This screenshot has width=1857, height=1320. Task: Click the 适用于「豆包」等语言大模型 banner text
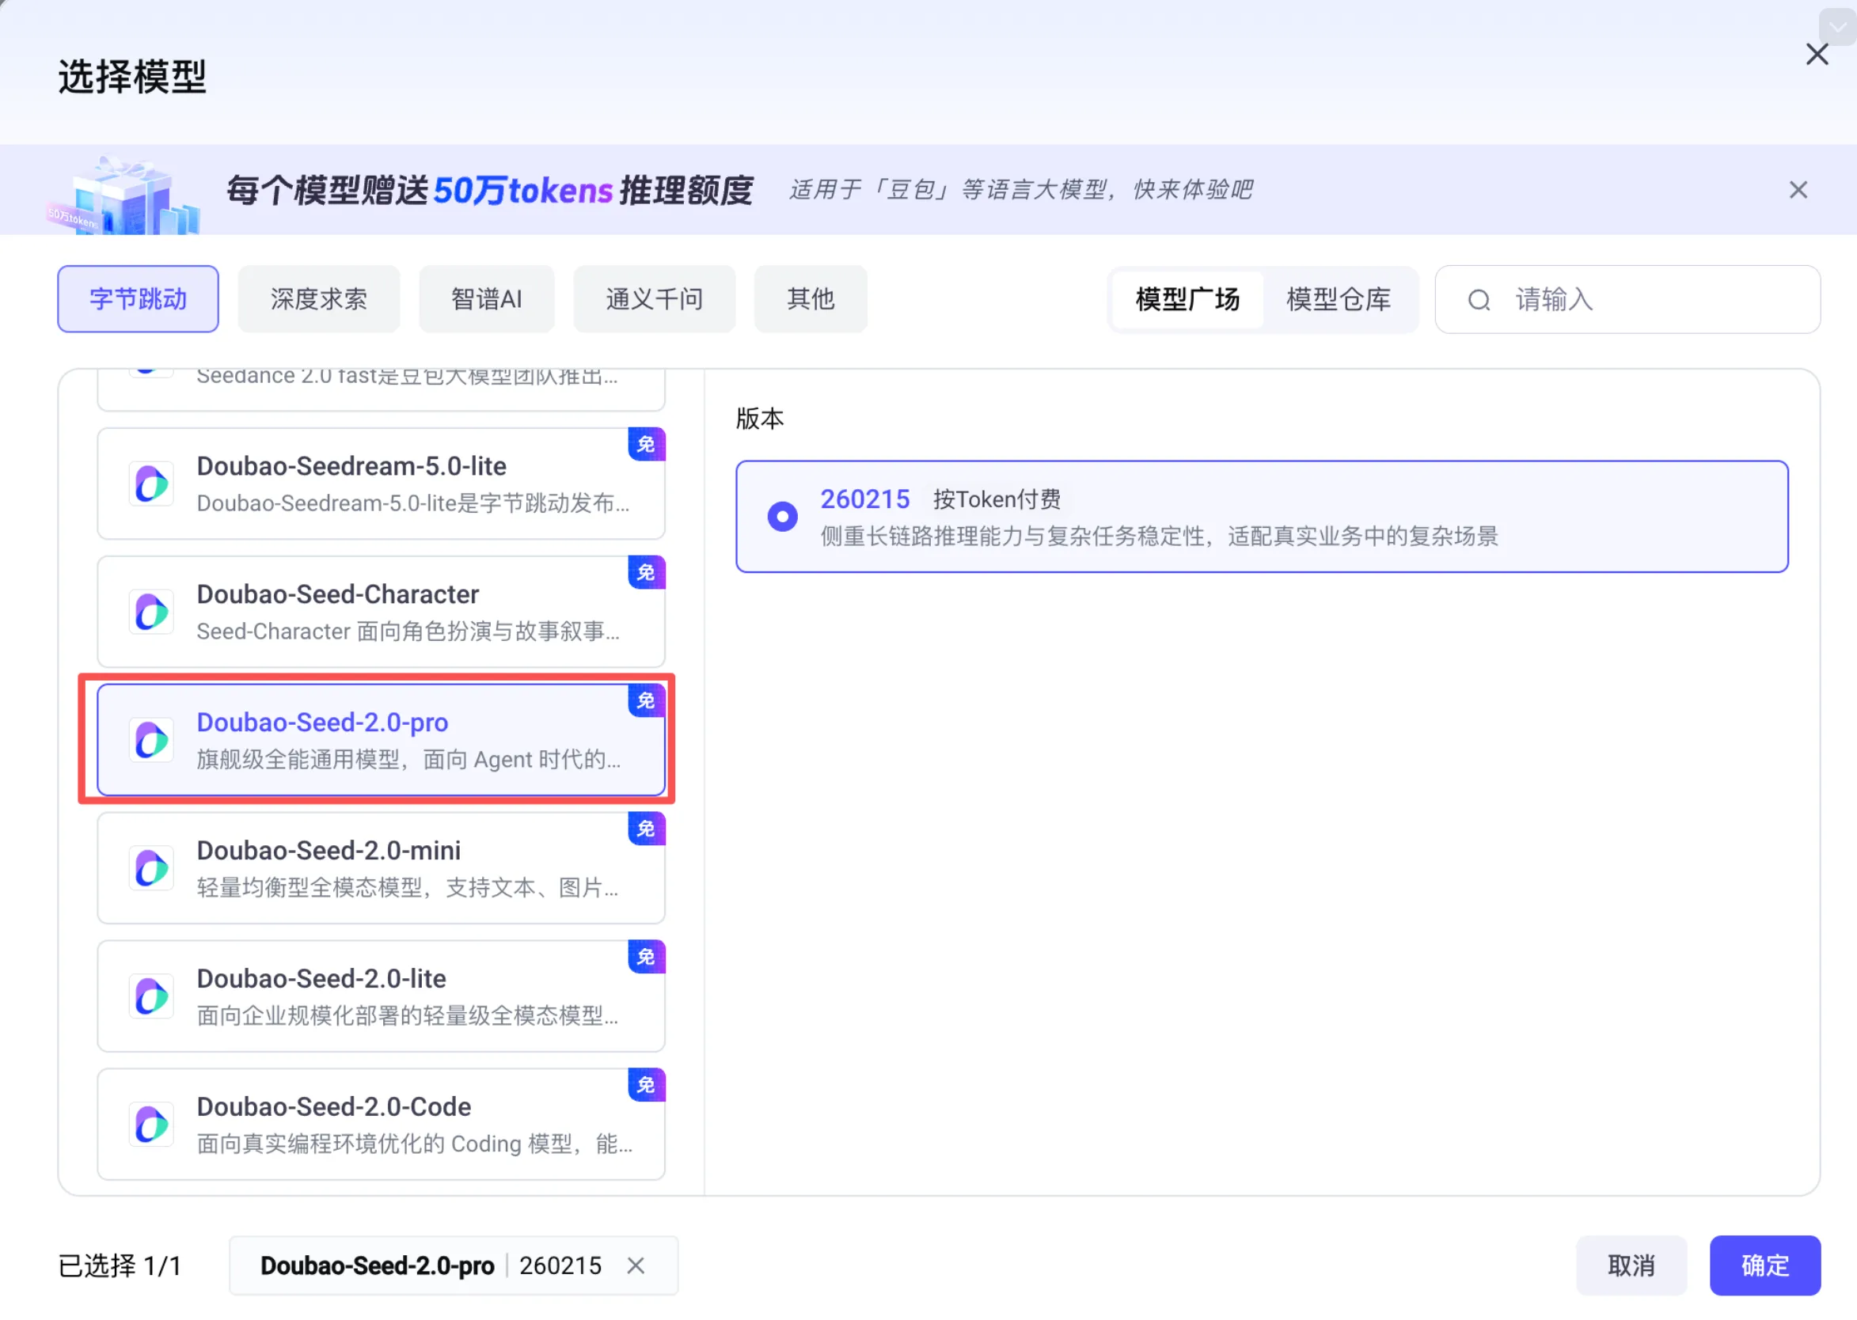tap(1020, 190)
